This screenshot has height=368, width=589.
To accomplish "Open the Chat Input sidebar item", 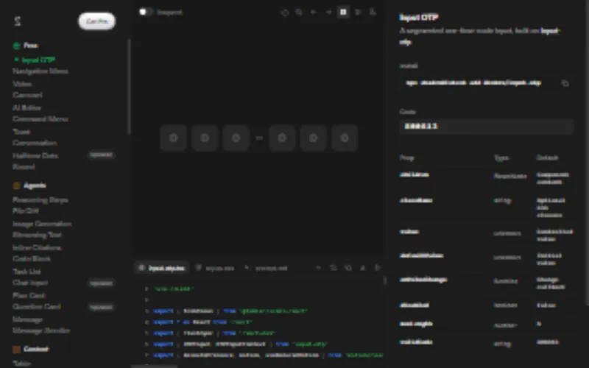I will point(30,283).
